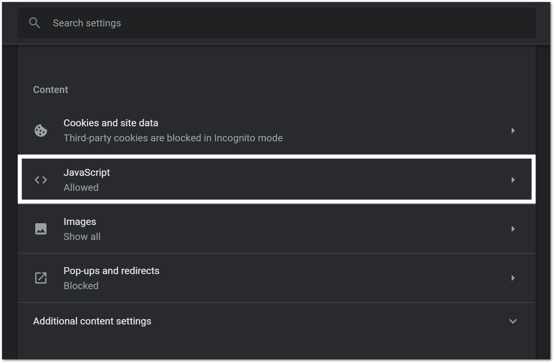The width and height of the screenshot is (554, 363).
Task: Click the third-party cookies blocked description
Action: coord(173,138)
